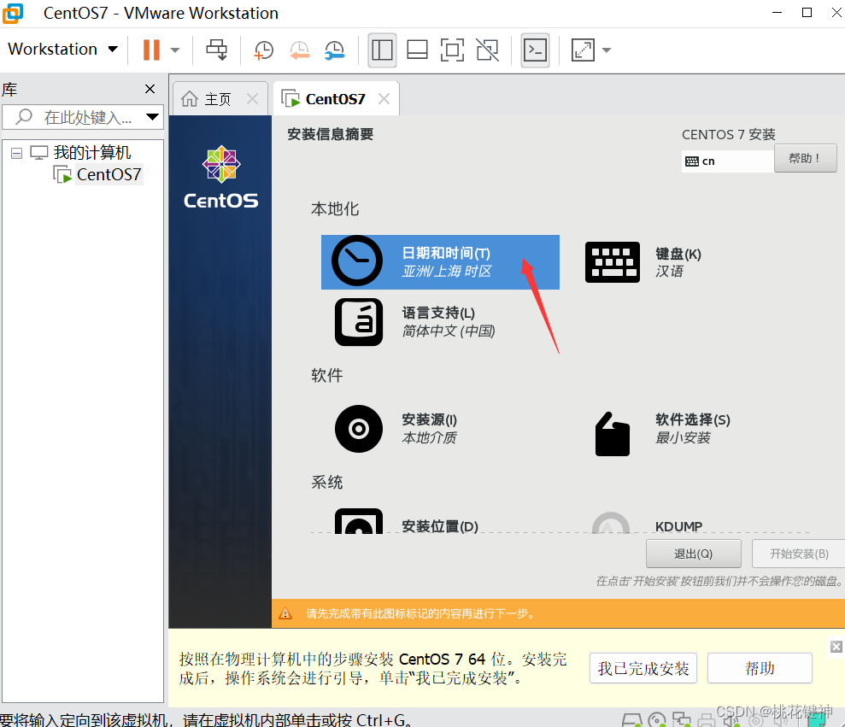Click the 亚洲/上海 时区 text
Viewport: 845px width, 727px height.
click(x=447, y=271)
